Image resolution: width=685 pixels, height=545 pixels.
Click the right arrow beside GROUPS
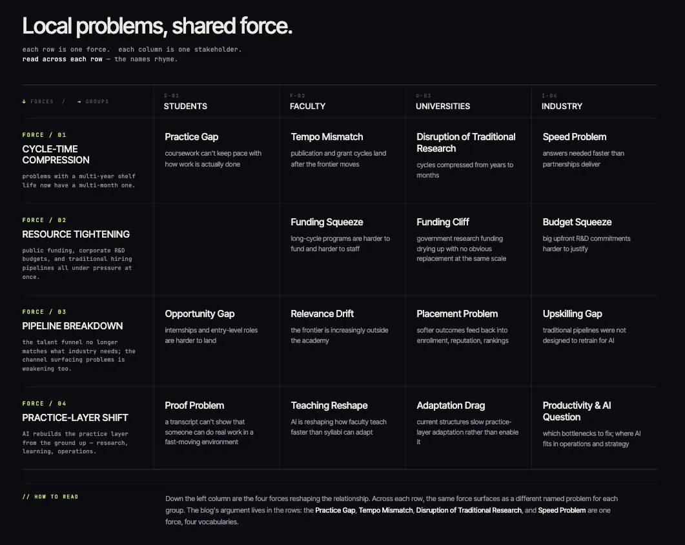click(x=79, y=101)
